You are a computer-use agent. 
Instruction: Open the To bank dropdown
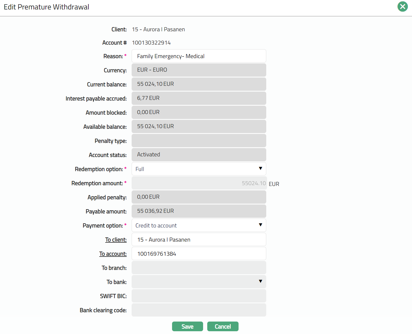coord(199,282)
